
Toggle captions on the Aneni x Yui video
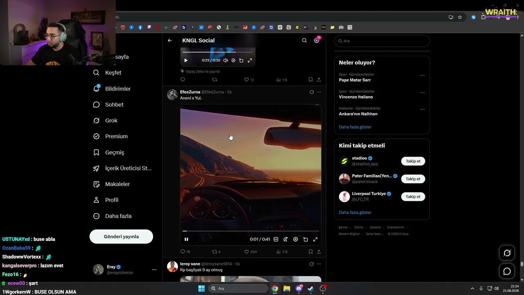(x=276, y=239)
